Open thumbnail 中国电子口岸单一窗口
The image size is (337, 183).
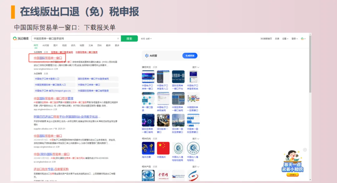coord(148,77)
